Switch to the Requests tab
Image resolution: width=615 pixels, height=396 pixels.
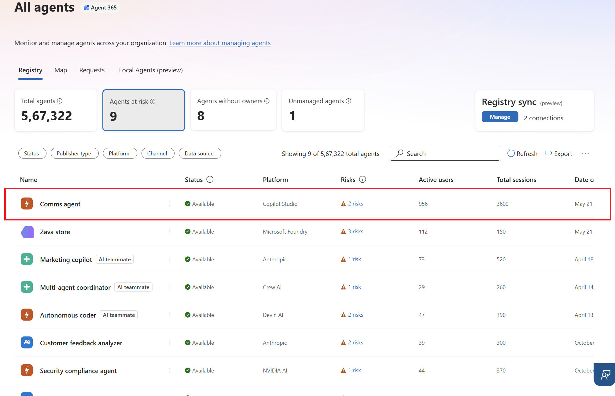point(92,70)
